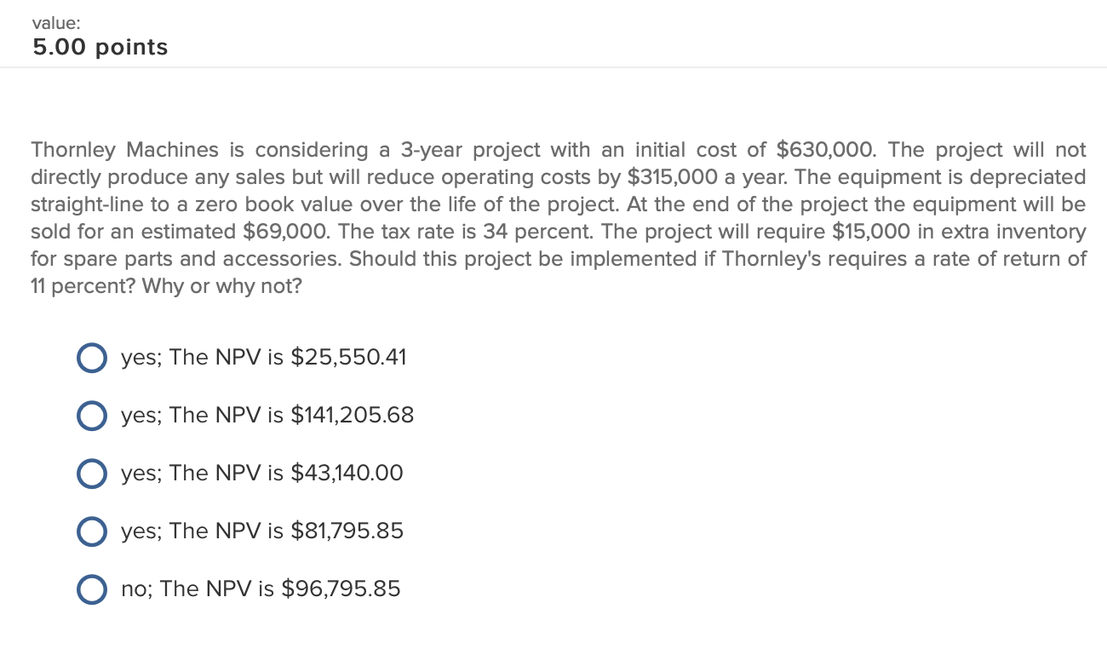Select the answer option stating NPV is $25,550.41
Image resolution: width=1107 pixels, height=649 pixels.
click(x=91, y=358)
